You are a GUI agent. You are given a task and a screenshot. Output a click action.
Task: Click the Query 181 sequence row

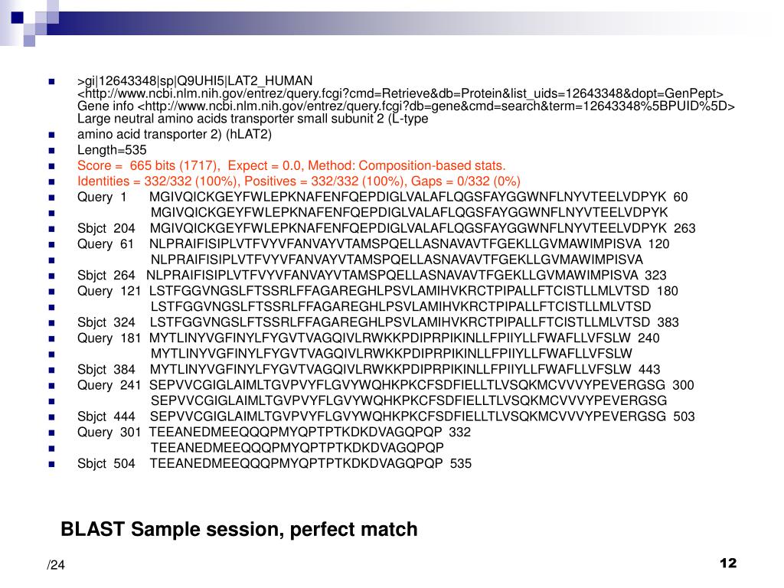368,338
